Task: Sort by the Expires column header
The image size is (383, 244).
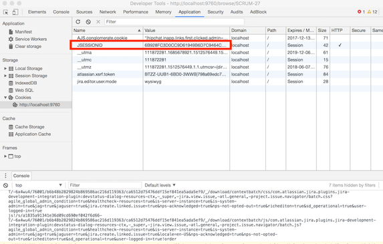Action: tap(301, 31)
